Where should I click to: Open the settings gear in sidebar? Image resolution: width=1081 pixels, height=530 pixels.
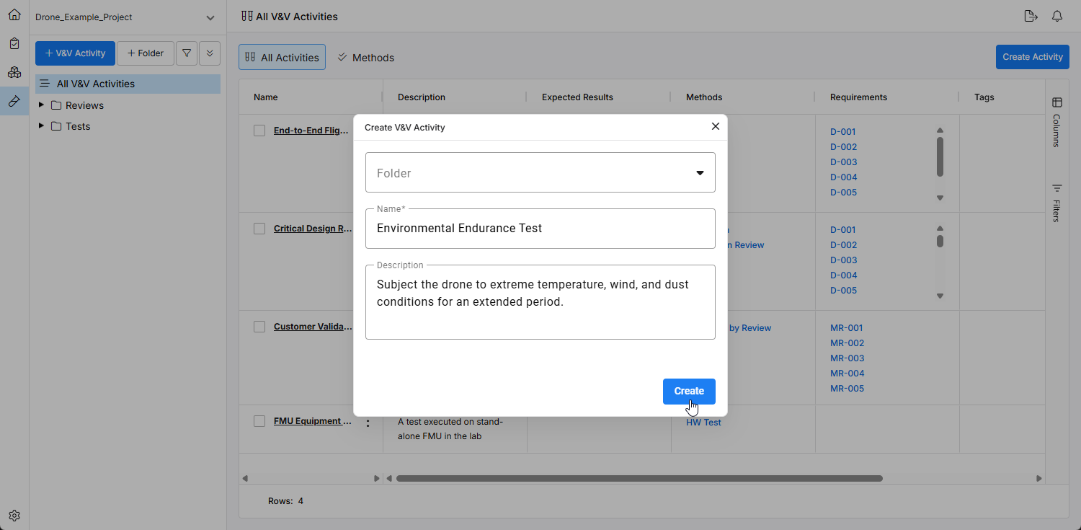coord(14,516)
